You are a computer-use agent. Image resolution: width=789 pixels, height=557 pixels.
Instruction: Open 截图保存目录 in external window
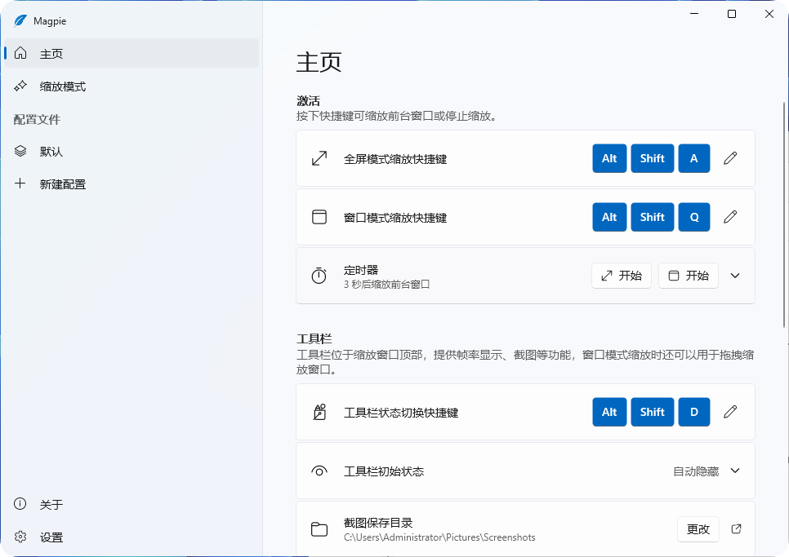736,528
